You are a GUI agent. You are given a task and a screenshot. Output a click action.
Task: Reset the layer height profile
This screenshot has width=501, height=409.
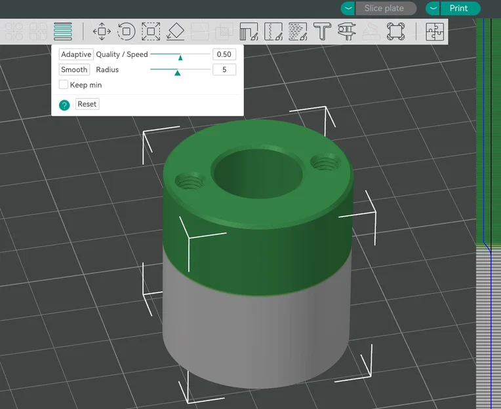[x=87, y=104]
